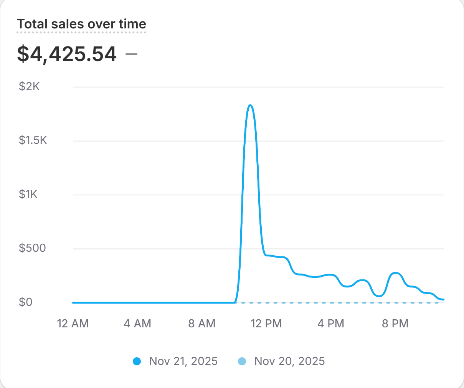Click the 4 PM x-axis label
464x388 pixels.
click(x=331, y=324)
